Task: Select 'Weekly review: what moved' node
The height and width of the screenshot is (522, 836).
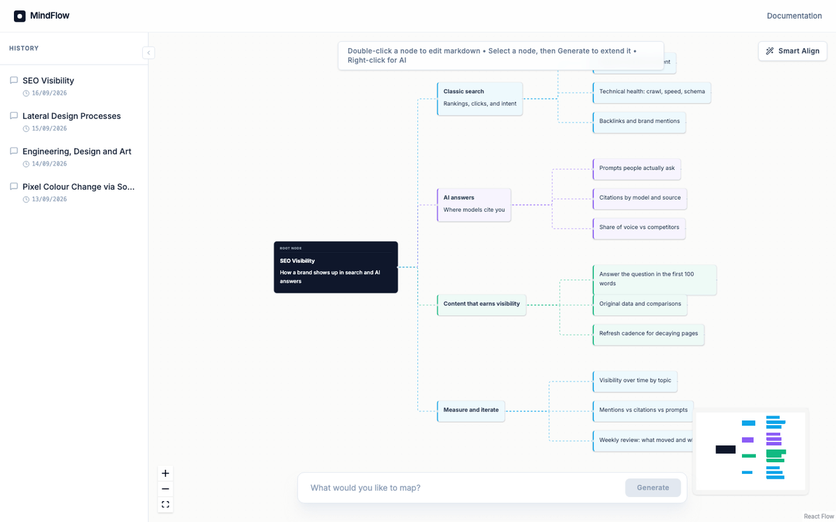Action: coord(643,441)
